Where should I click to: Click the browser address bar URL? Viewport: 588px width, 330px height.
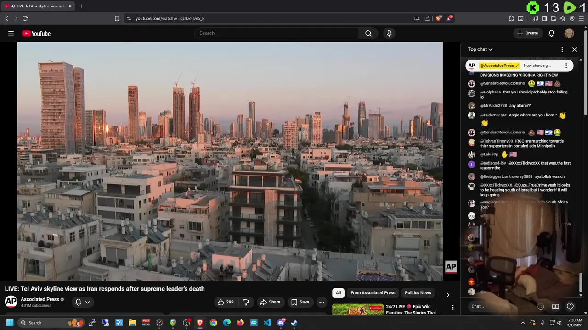click(170, 18)
